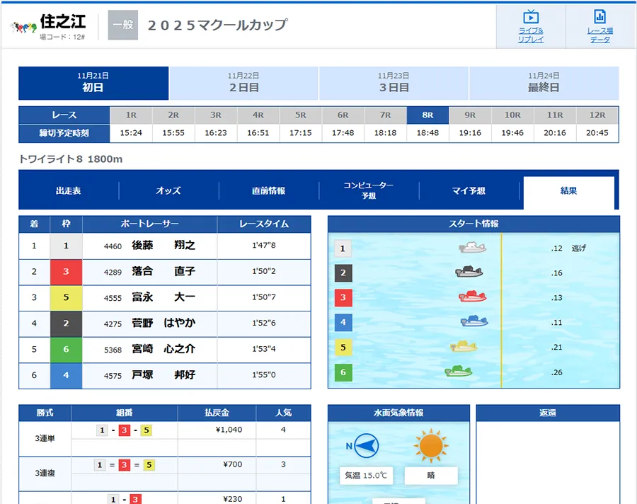This screenshot has height=504, width=637.
Task: Go to the 最終日 date tab
Action: pos(544,83)
